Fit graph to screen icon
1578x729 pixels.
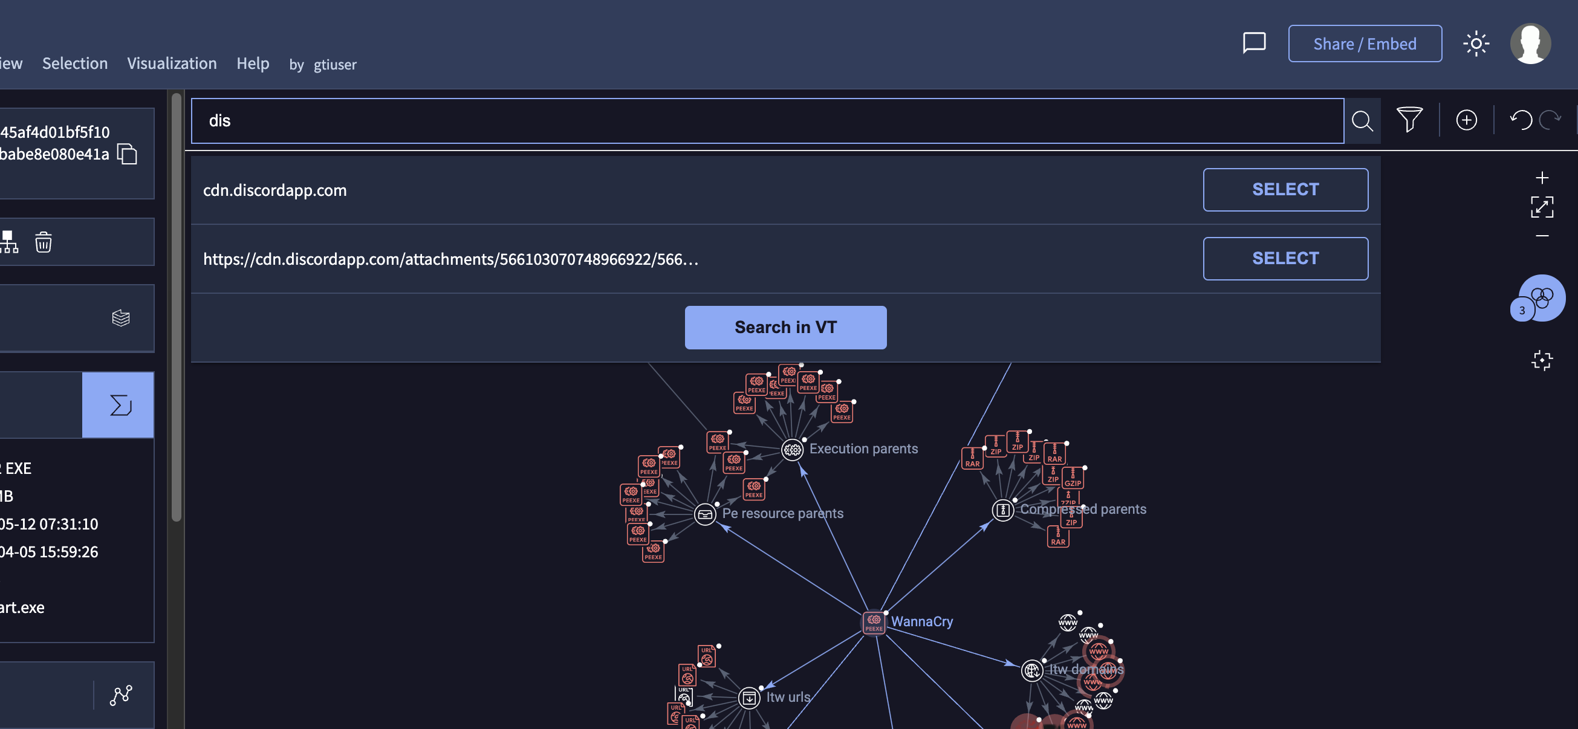click(1542, 207)
